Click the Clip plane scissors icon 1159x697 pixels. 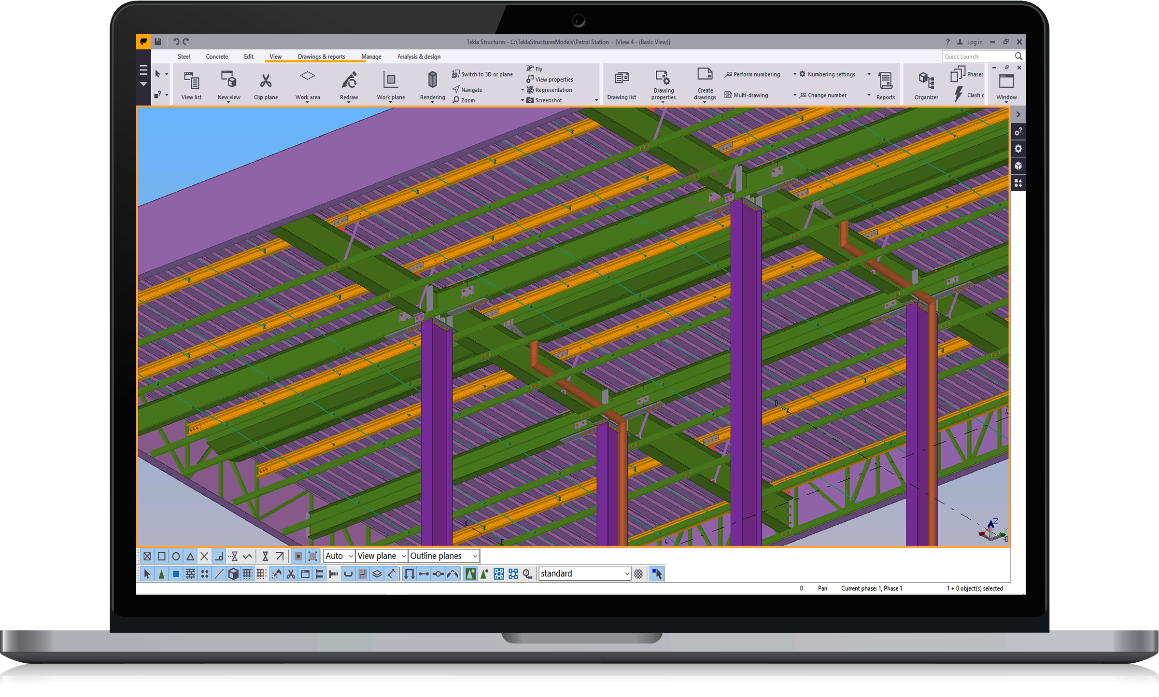click(x=266, y=80)
